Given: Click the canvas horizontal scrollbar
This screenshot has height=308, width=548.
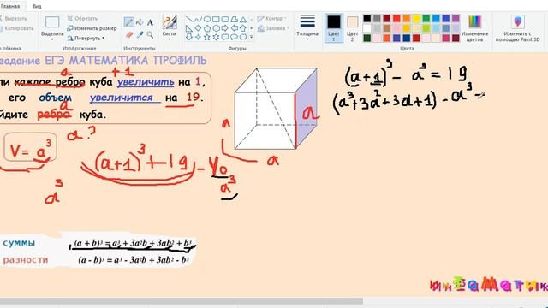Looking at the screenshot, I should coord(181,301).
